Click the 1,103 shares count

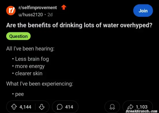142,107
